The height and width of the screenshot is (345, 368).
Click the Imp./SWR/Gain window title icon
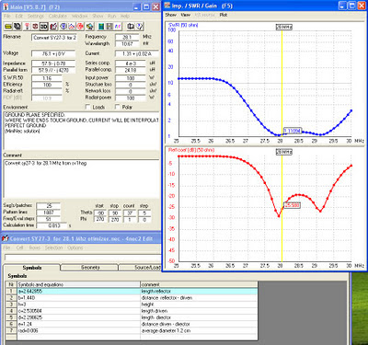pyautogui.click(x=167, y=6)
